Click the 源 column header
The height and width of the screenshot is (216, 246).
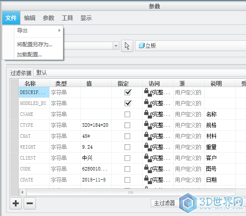189,84
